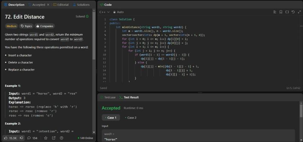Click the "Insert a character" bullet
This screenshot has height=142, width=303.
(x=20, y=55)
